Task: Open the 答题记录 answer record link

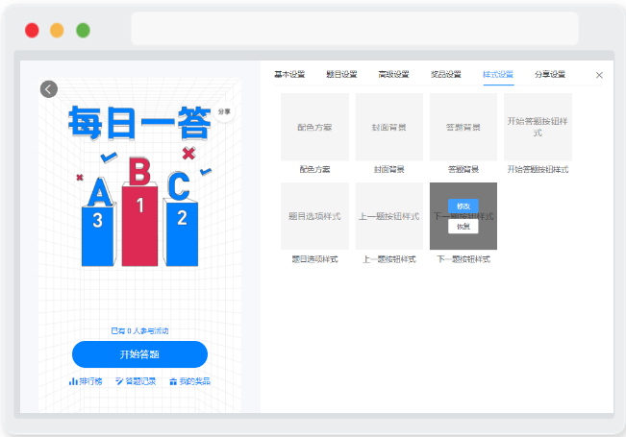Action: tap(136, 381)
